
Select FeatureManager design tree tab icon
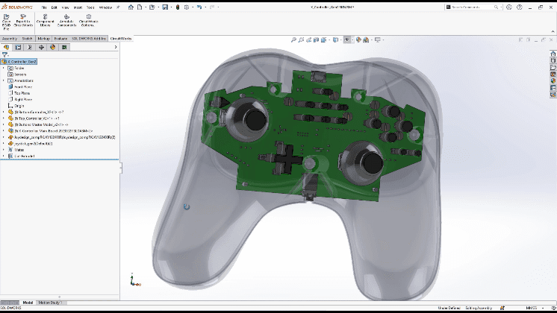[x=7, y=47]
